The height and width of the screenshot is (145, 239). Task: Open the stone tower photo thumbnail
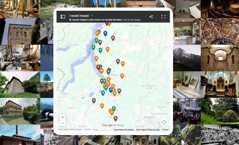coord(20,31)
